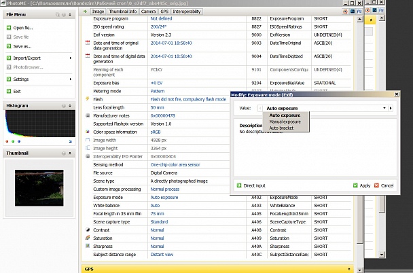Click the Color space information row icon
Image resolution: width=413 pixels, height=273 pixels.
tap(88, 132)
